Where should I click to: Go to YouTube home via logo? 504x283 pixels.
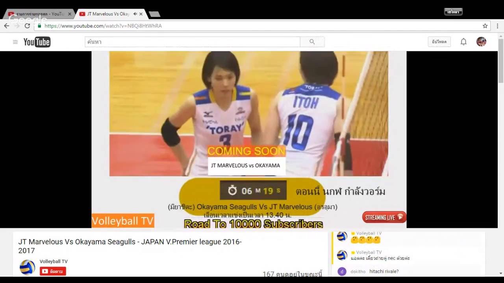tap(37, 42)
